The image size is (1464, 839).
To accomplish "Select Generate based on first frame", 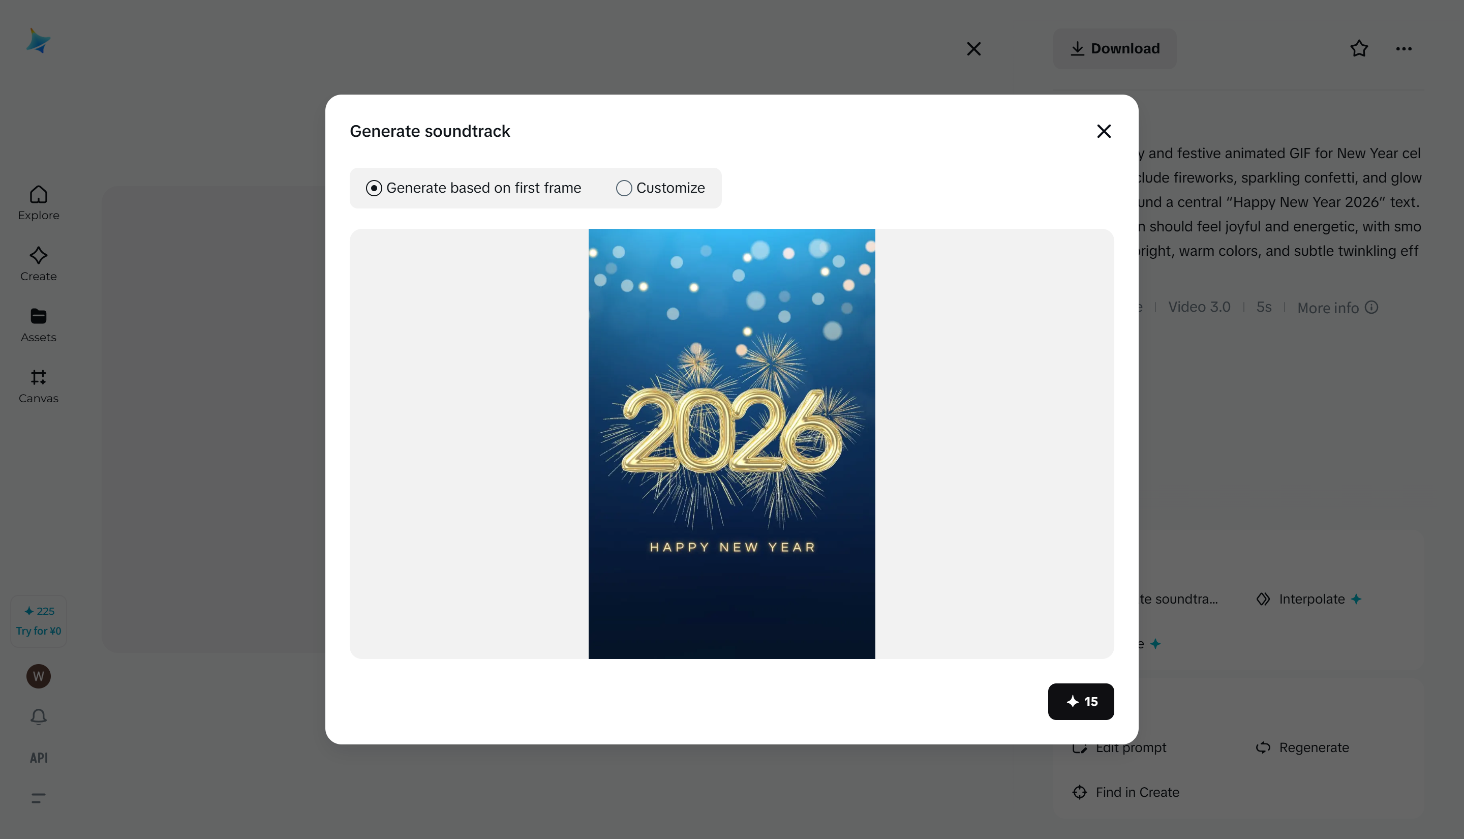I will tap(473, 188).
